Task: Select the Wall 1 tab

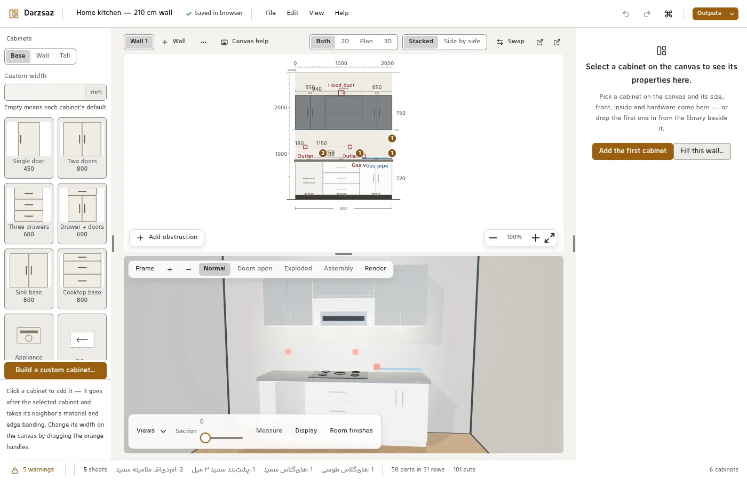Action: pos(139,42)
